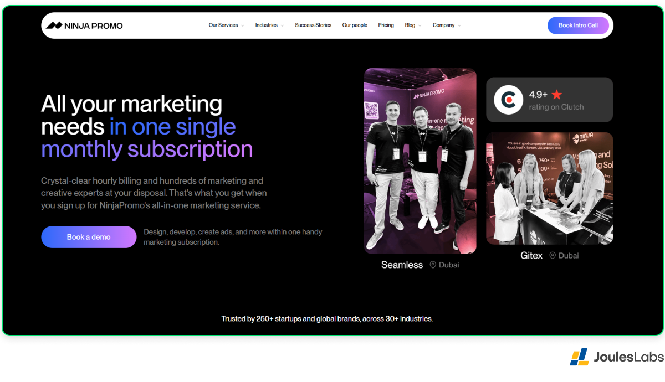Image resolution: width=665 pixels, height=382 pixels.
Task: Click the 'Trusted by 250+ startups' text
Action: (x=327, y=319)
